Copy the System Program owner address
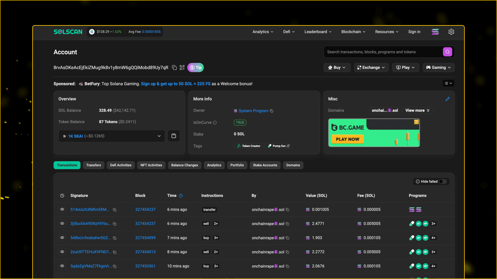 click(x=271, y=111)
